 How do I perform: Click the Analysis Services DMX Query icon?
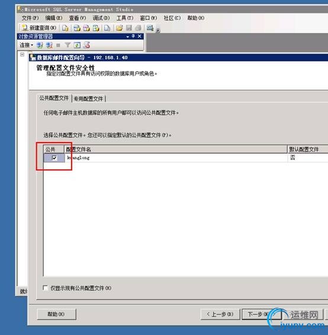tap(86, 28)
